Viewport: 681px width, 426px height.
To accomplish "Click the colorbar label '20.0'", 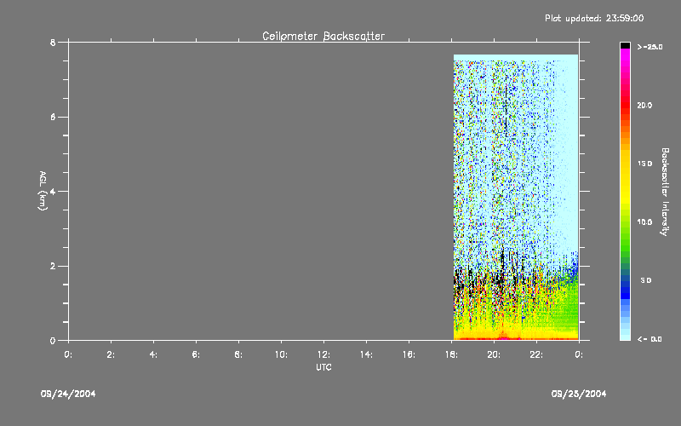I will coord(644,105).
